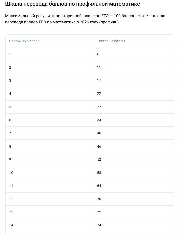Click the test score cell showing 22
The height and width of the screenshot is (234, 181).
133,94
